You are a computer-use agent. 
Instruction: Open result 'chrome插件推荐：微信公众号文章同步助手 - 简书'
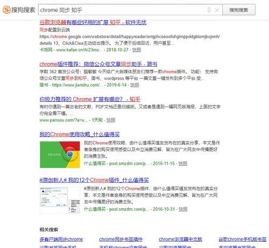[x=98, y=64]
